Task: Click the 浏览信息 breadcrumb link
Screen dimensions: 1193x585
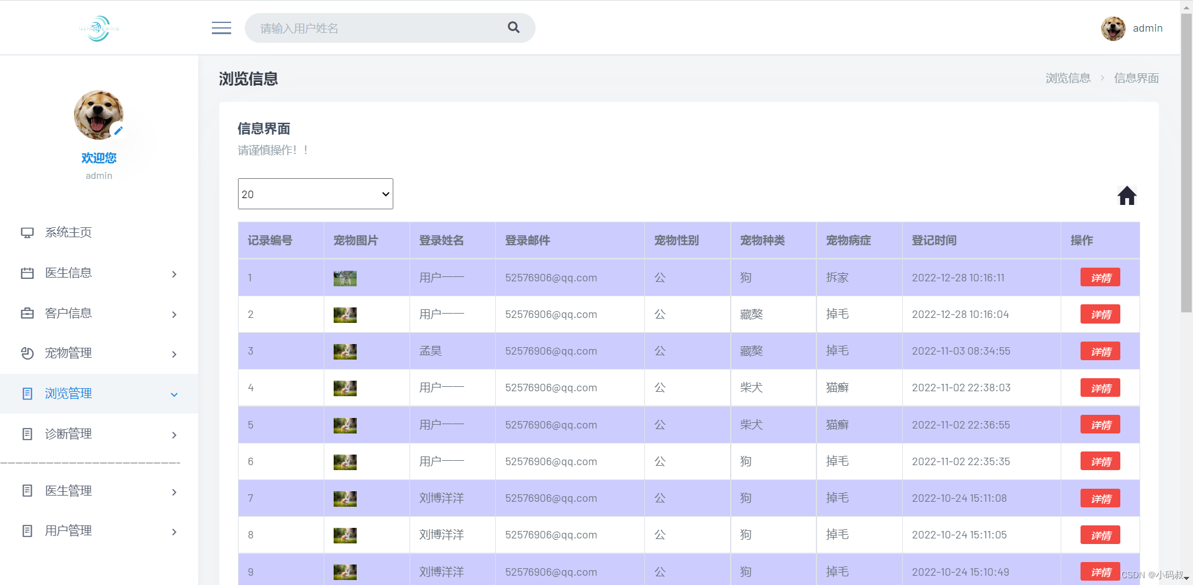Action: point(1068,78)
